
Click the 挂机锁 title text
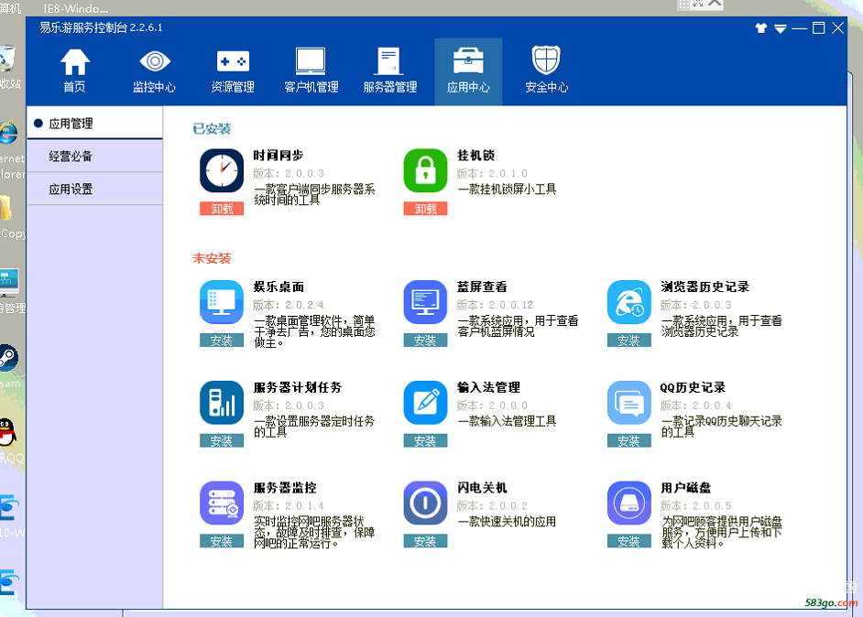475,156
